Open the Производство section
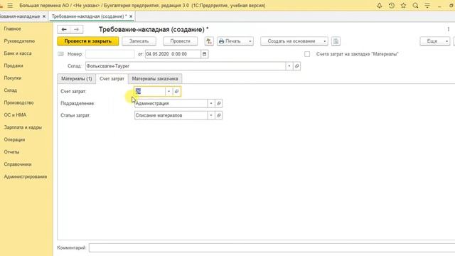Viewport: 455px width, 256px height. pos(19,102)
